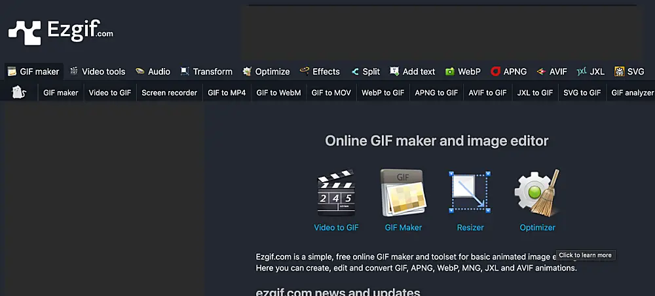
Task: Select the Add text icon
Action: (x=394, y=71)
